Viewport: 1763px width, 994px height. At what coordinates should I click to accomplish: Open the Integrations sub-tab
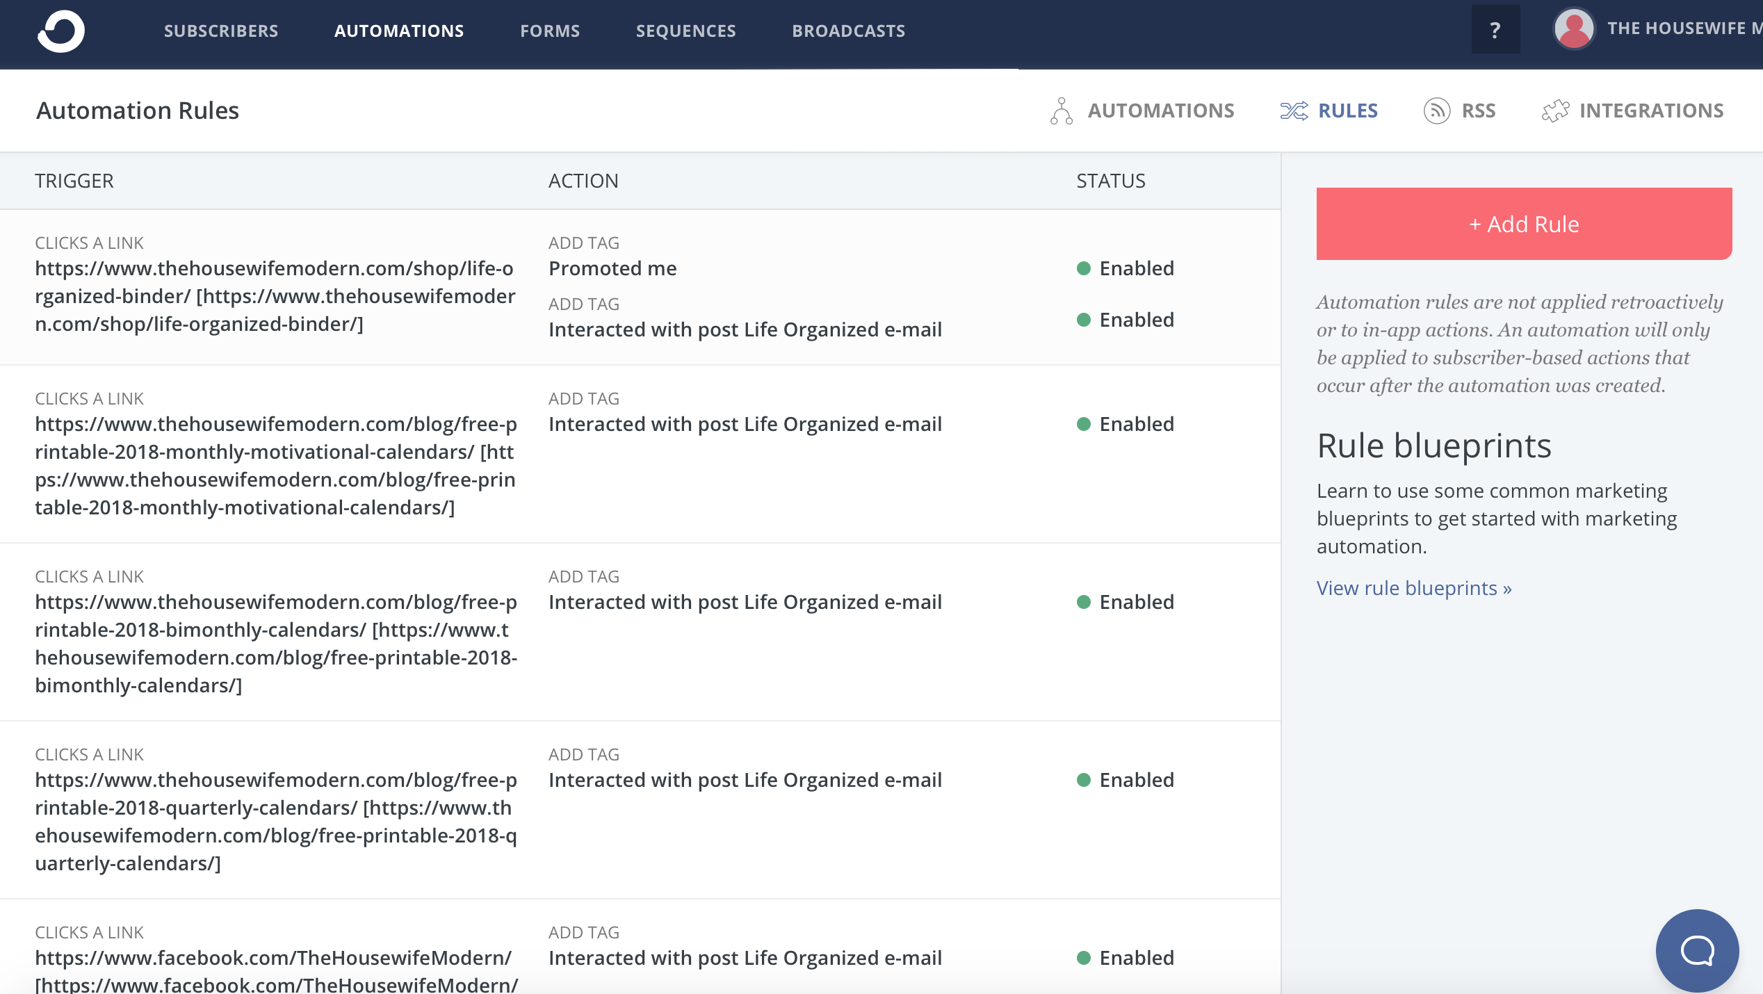[1652, 111]
